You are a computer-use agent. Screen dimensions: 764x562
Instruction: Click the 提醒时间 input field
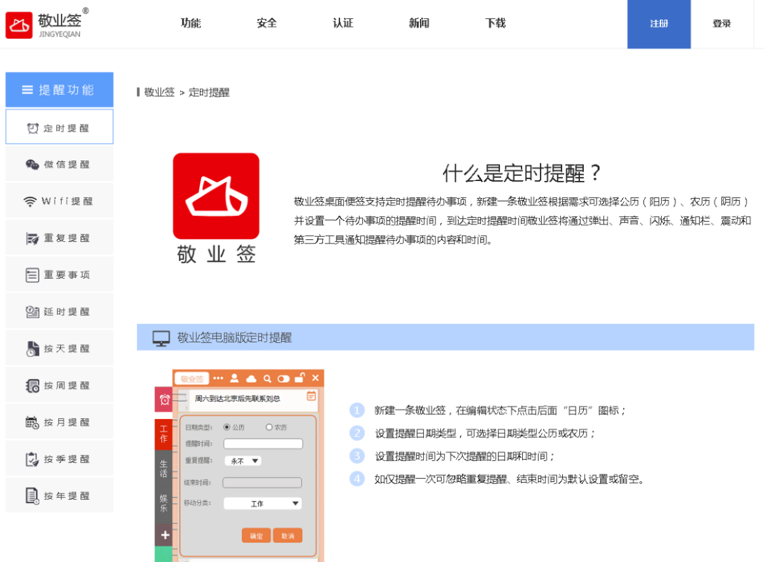(263, 444)
